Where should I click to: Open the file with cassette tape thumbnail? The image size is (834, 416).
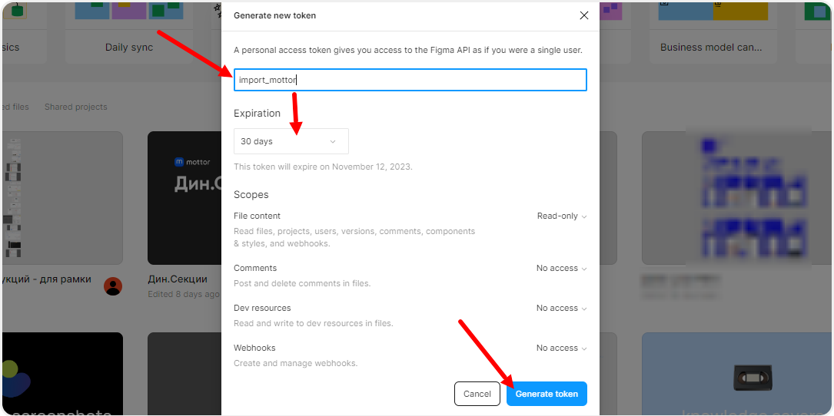(736, 374)
